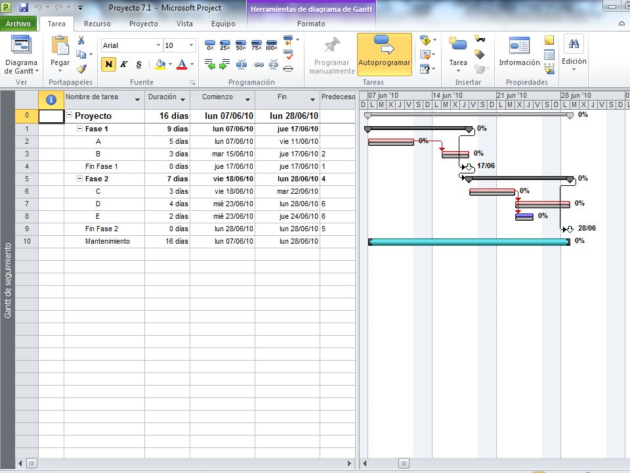Screen dimensions: 630x473
Task: Open the Arial font name dropdown
Action: coord(158,45)
